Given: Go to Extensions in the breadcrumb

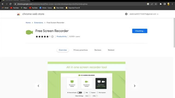Looking at the screenshot, I should click(x=39, y=23).
